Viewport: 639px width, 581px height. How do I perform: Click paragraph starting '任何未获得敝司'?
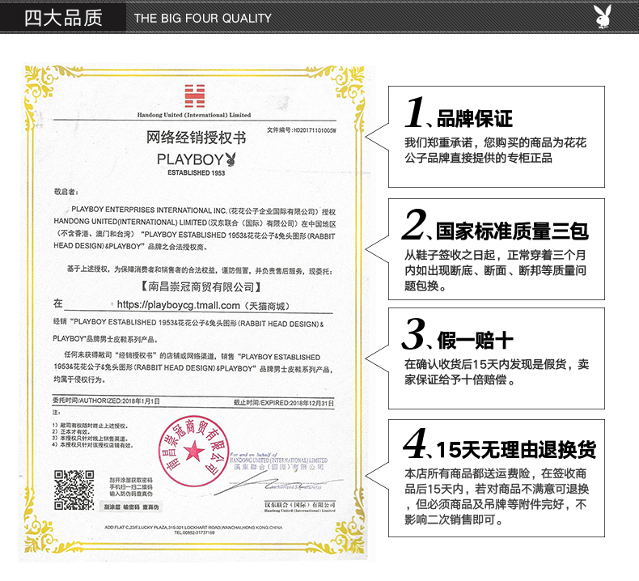point(193,368)
